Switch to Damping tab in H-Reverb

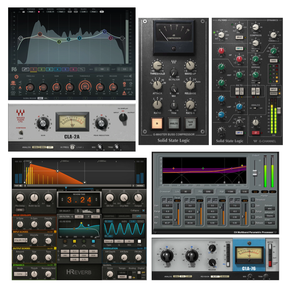[x=109, y=216]
